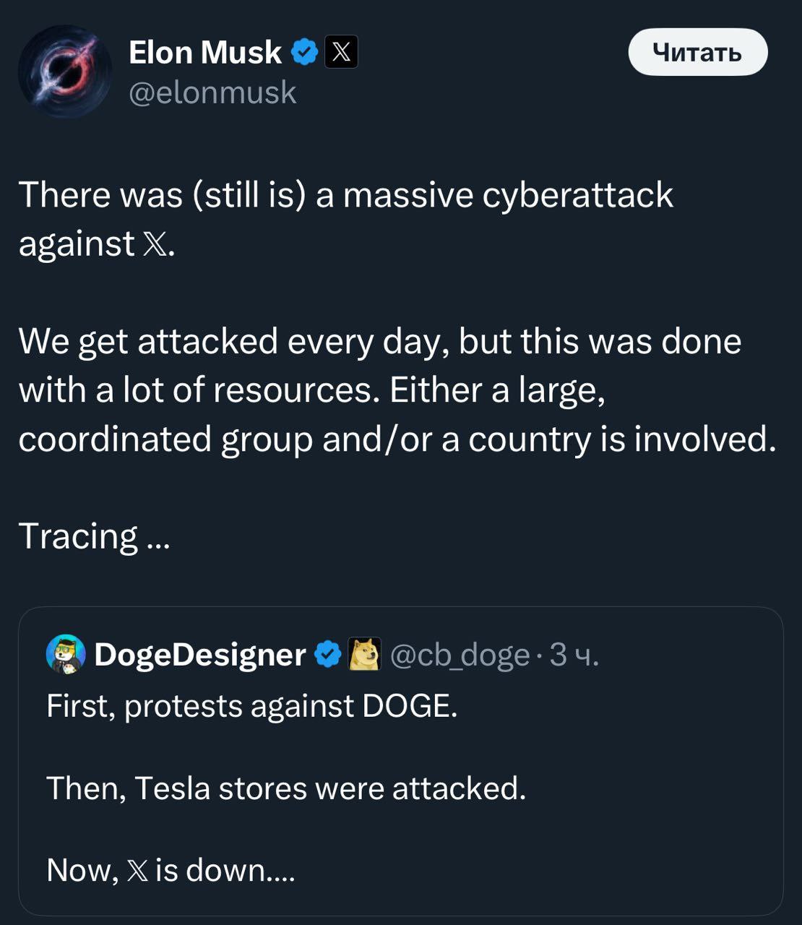Image resolution: width=802 pixels, height=925 pixels.
Task: Click 'Then, Tesla stores were attacked.' line
Action: click(x=286, y=788)
